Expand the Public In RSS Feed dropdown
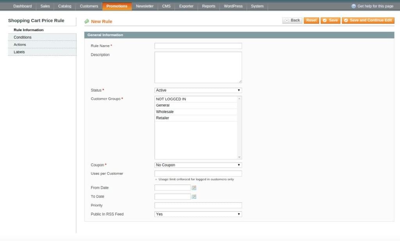The width and height of the screenshot is (400, 241). pyautogui.click(x=198, y=214)
